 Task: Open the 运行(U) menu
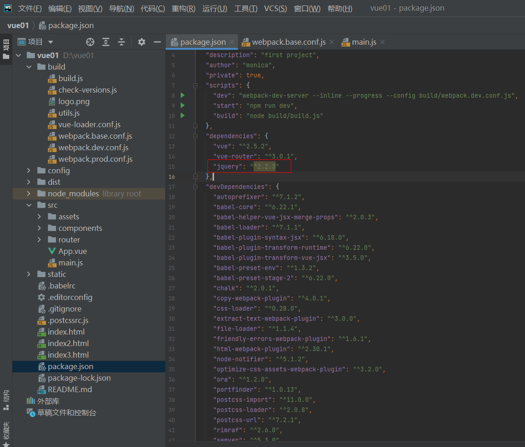click(214, 8)
